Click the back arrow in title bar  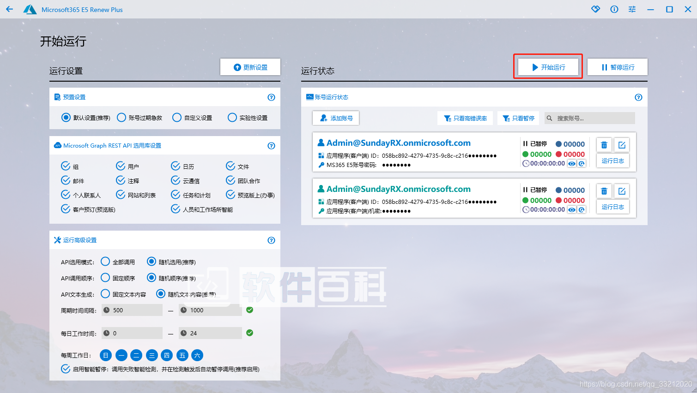tap(10, 9)
